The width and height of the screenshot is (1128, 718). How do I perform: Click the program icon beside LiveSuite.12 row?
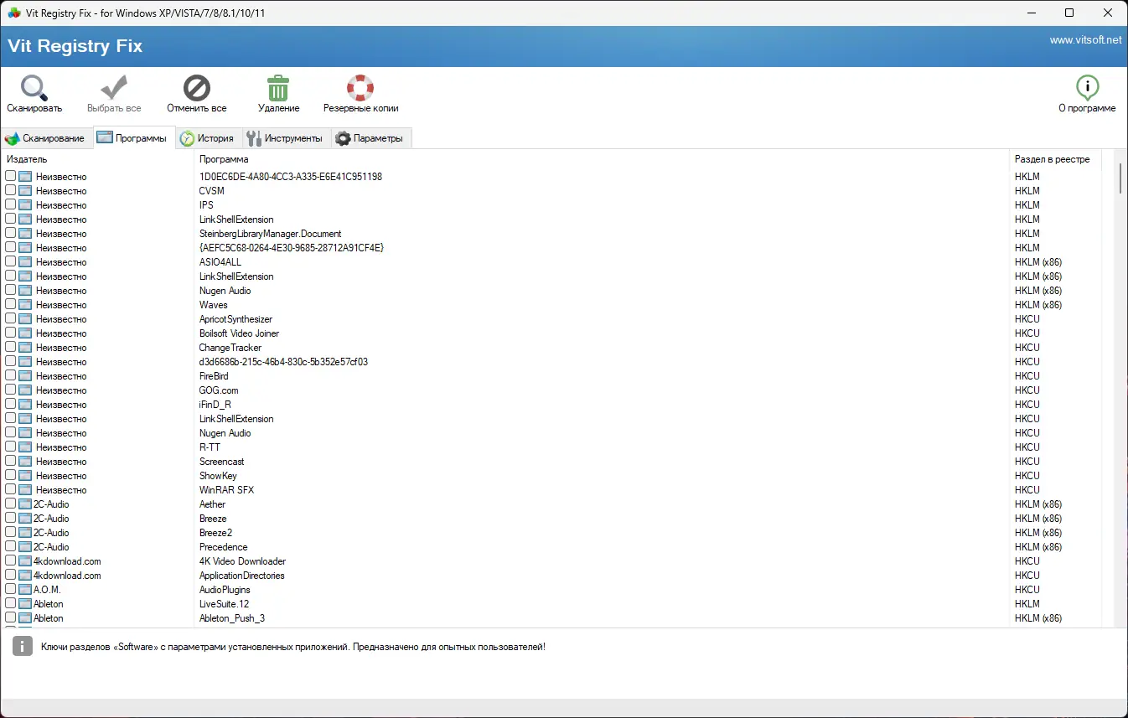click(25, 604)
